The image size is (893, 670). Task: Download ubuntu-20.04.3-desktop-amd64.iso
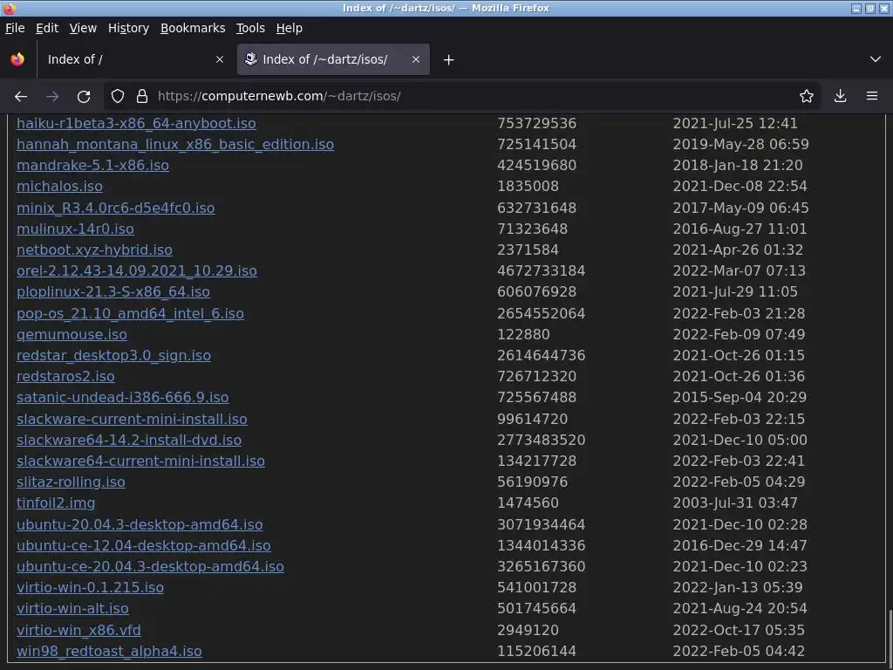(x=140, y=524)
